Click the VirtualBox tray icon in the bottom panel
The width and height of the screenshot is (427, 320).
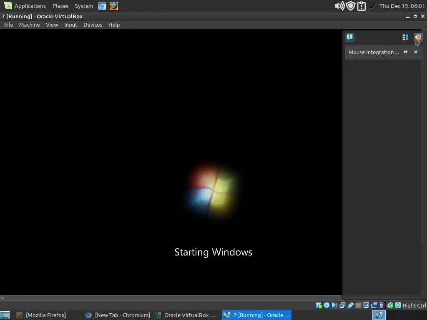click(379, 315)
